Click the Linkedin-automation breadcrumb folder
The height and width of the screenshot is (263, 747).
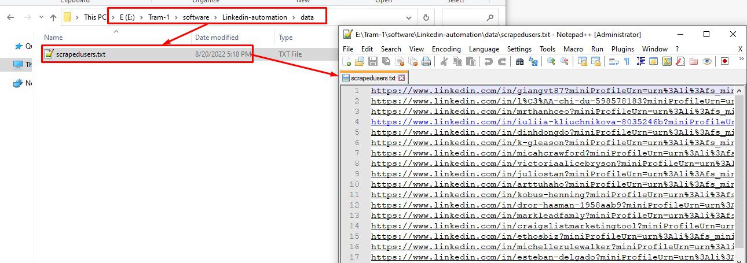point(255,17)
